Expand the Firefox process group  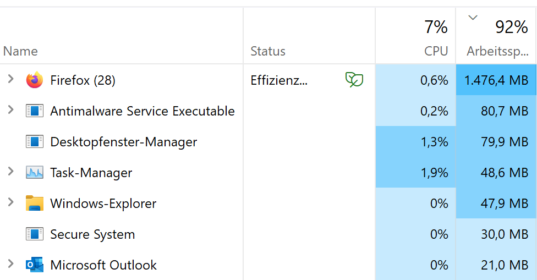[10, 80]
